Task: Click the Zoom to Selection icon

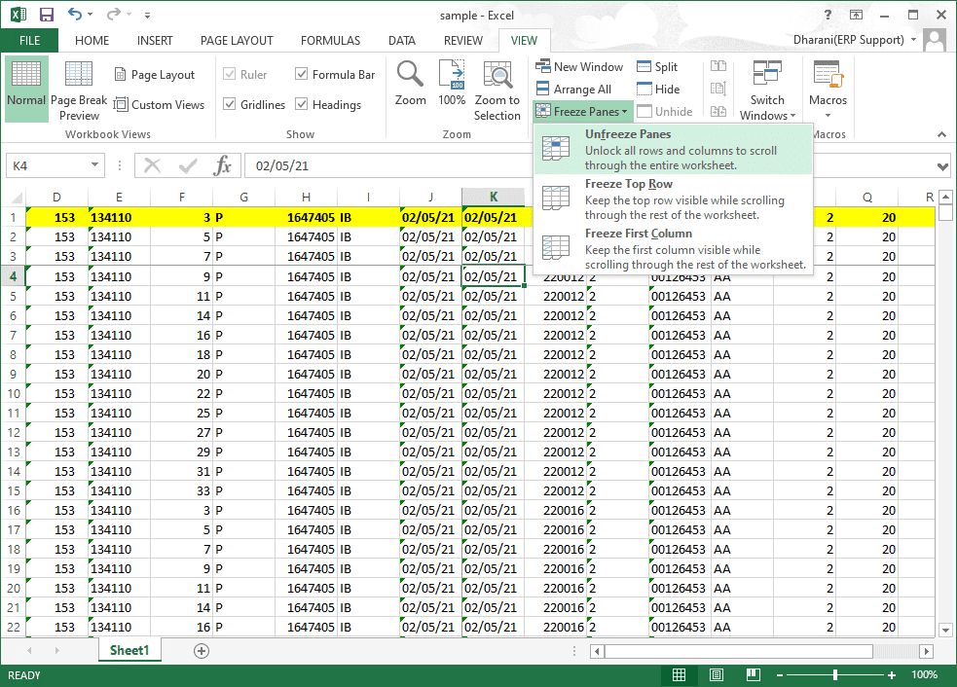Action: 497,76
